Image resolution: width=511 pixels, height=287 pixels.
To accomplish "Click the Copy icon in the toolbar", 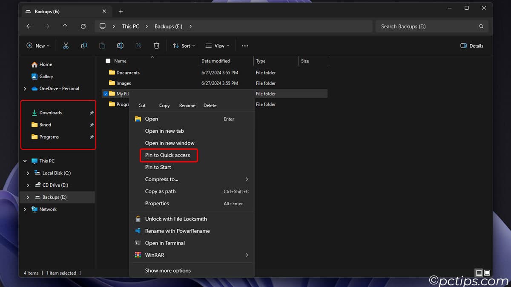I will (x=84, y=45).
